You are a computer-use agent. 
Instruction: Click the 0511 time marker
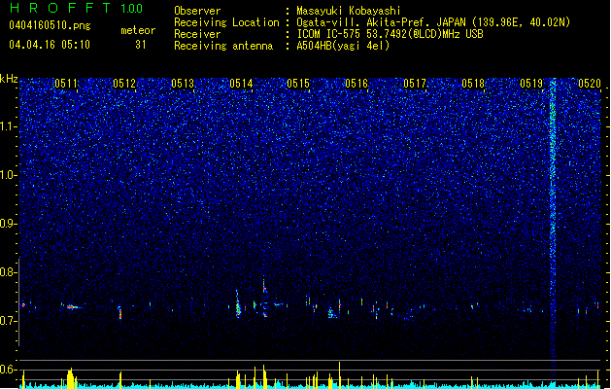coord(66,84)
